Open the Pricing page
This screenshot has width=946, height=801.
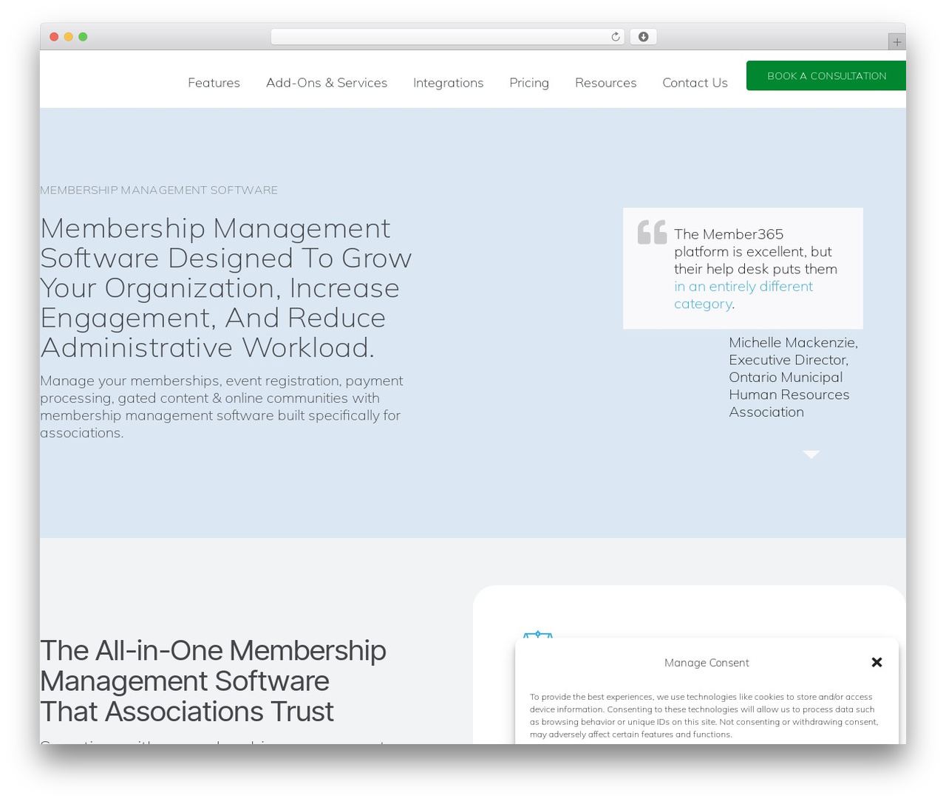(529, 83)
